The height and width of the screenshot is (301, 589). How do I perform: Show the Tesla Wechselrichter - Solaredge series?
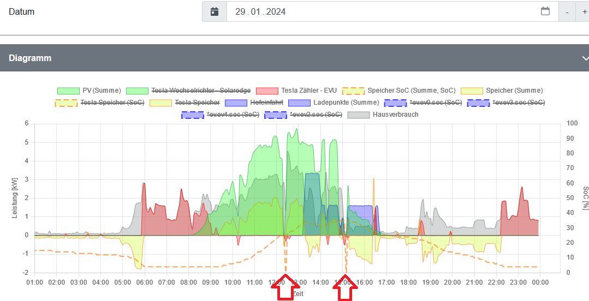click(x=188, y=91)
